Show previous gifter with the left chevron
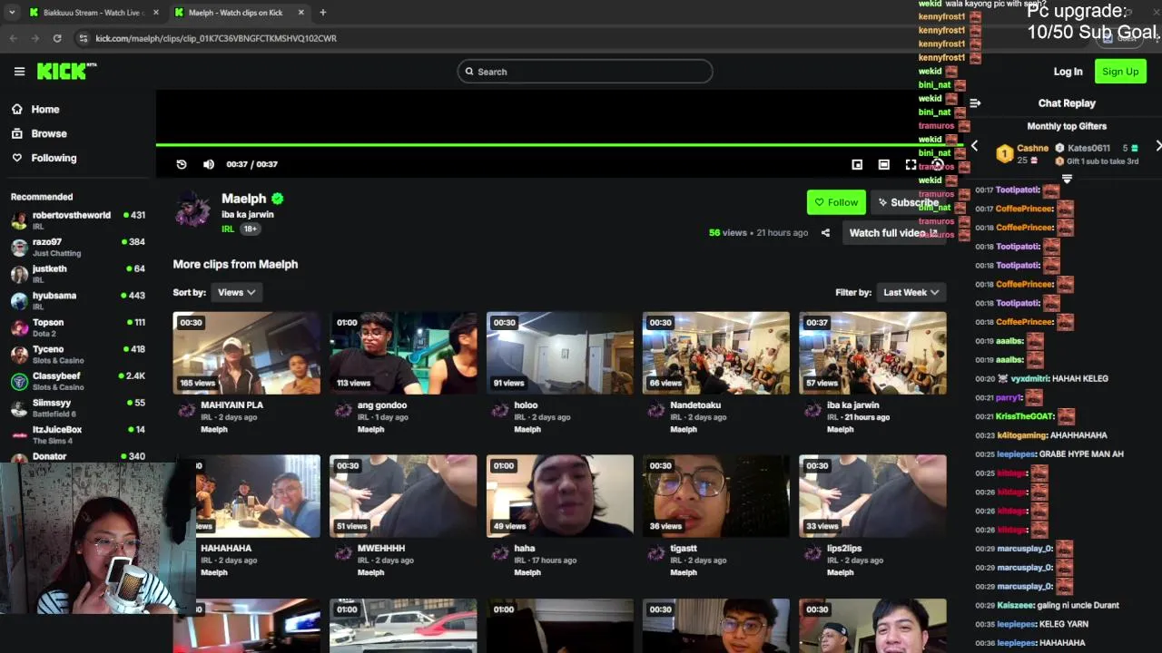The height and width of the screenshot is (653, 1162). click(975, 146)
